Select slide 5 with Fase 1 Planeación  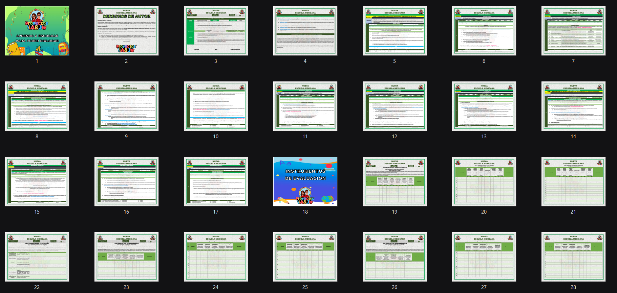[395, 31]
